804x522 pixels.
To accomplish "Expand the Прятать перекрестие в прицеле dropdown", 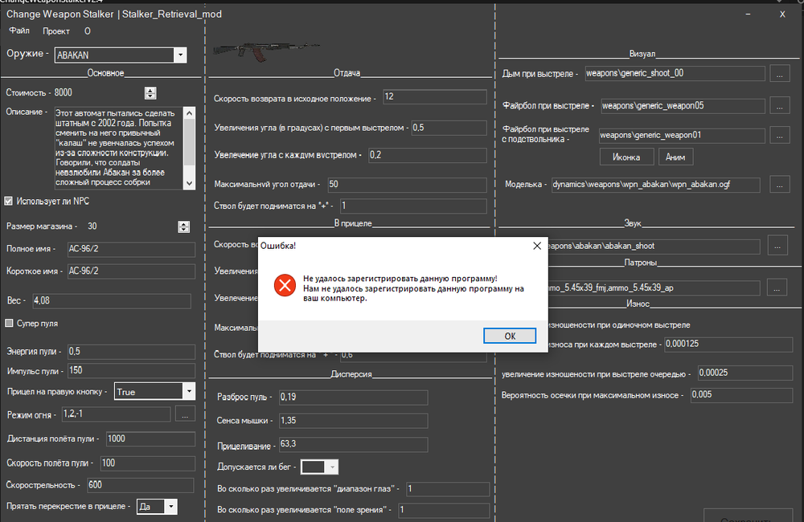I will click(x=170, y=506).
